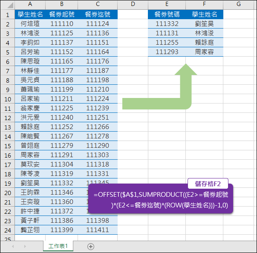Select cell with name 黃子軒
Screen dimensions: 257x253
(x=30, y=220)
